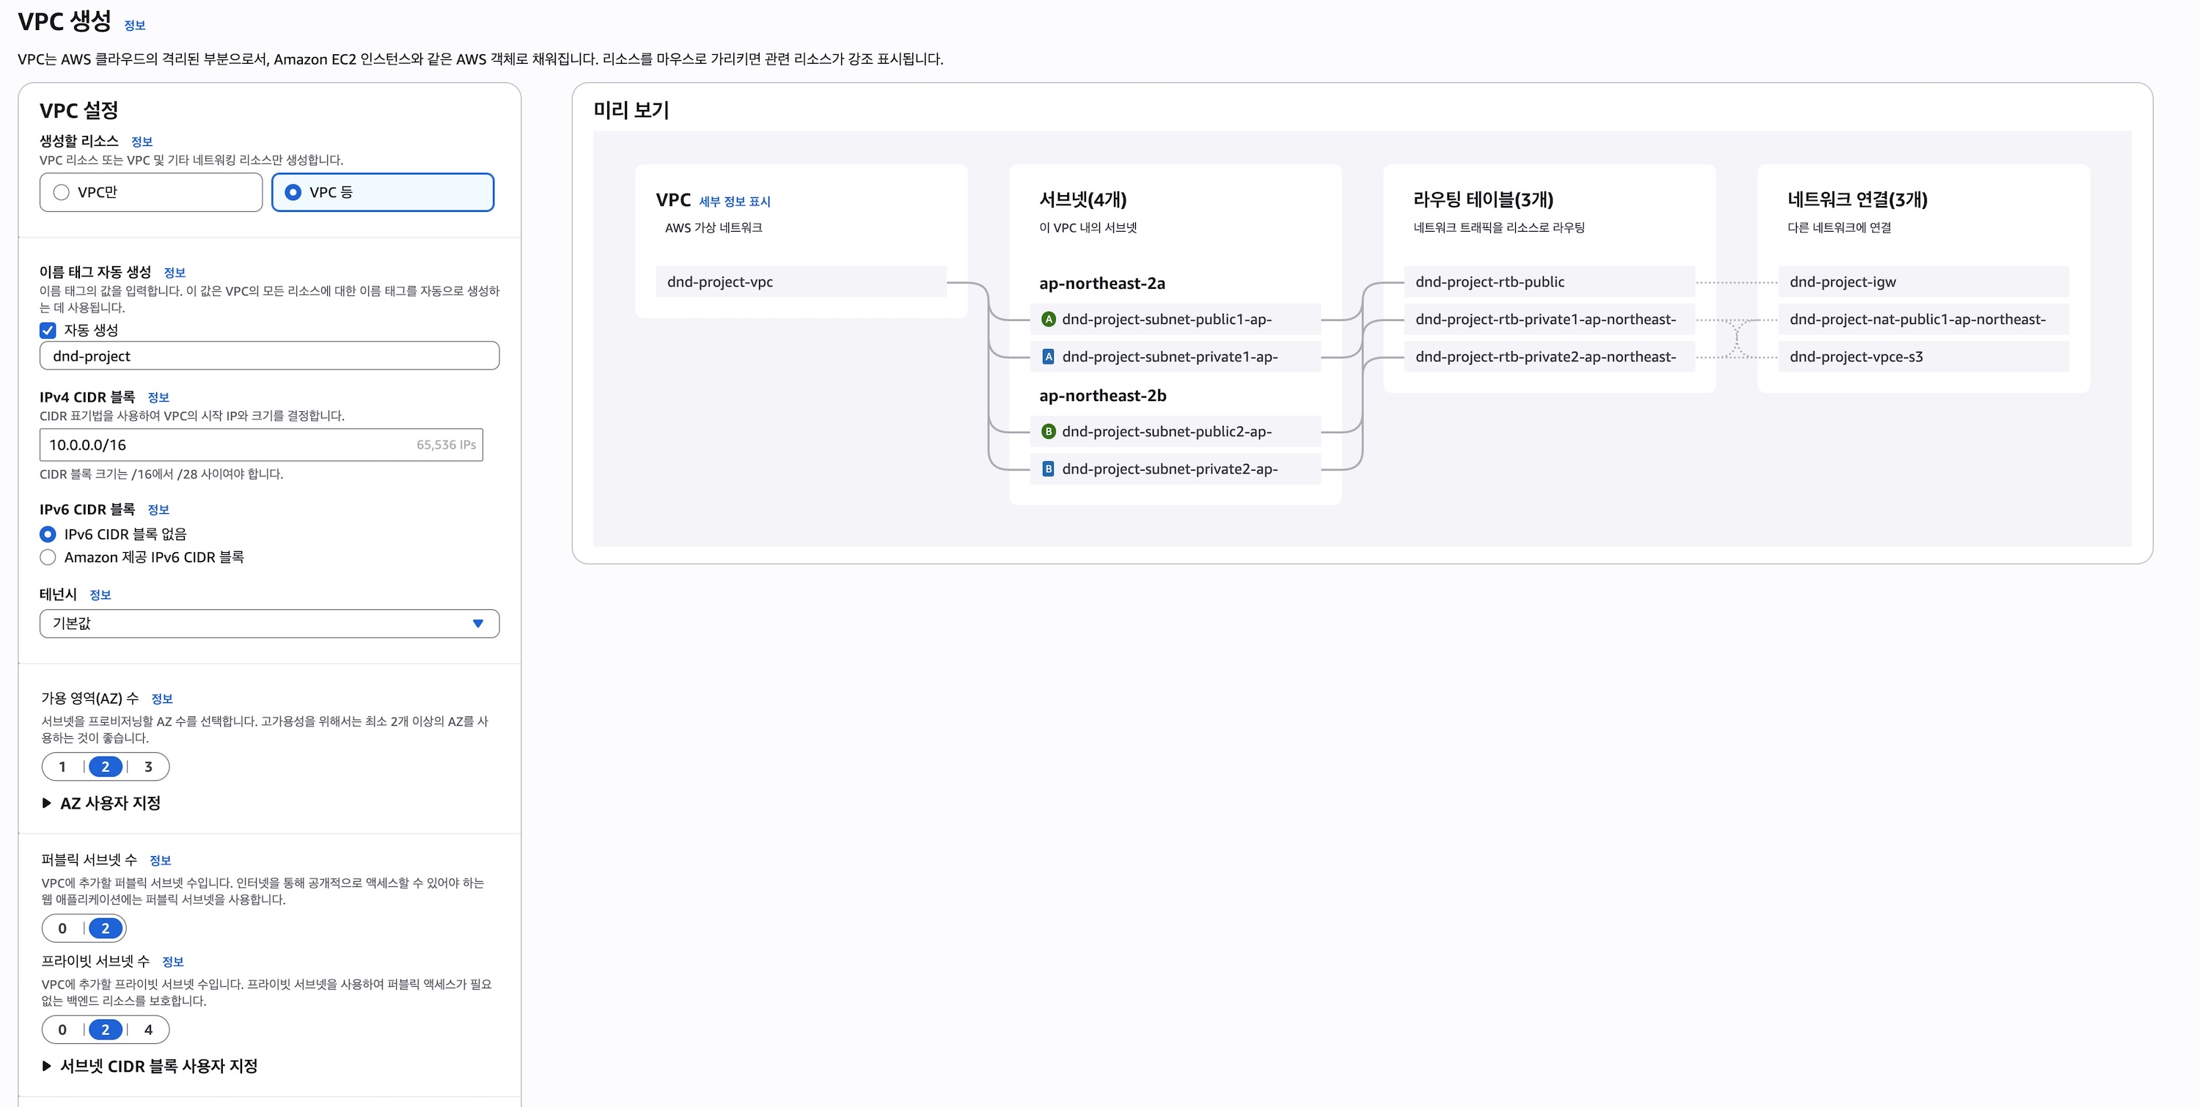Select the 'VPC만' radio option
The width and height of the screenshot is (2200, 1107).
[x=62, y=193]
